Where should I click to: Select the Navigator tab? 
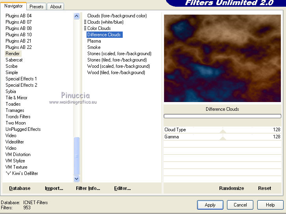coord(13,6)
